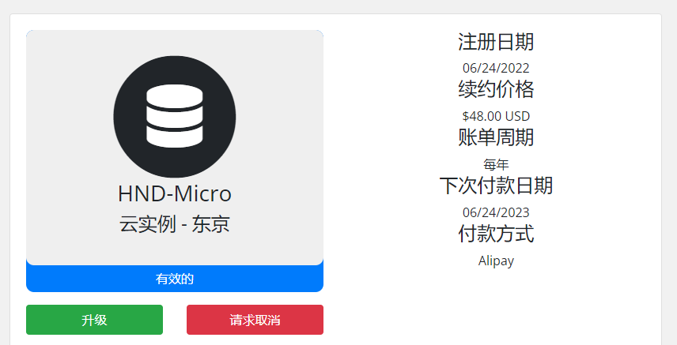Click the 续约价格 heading

496,88
